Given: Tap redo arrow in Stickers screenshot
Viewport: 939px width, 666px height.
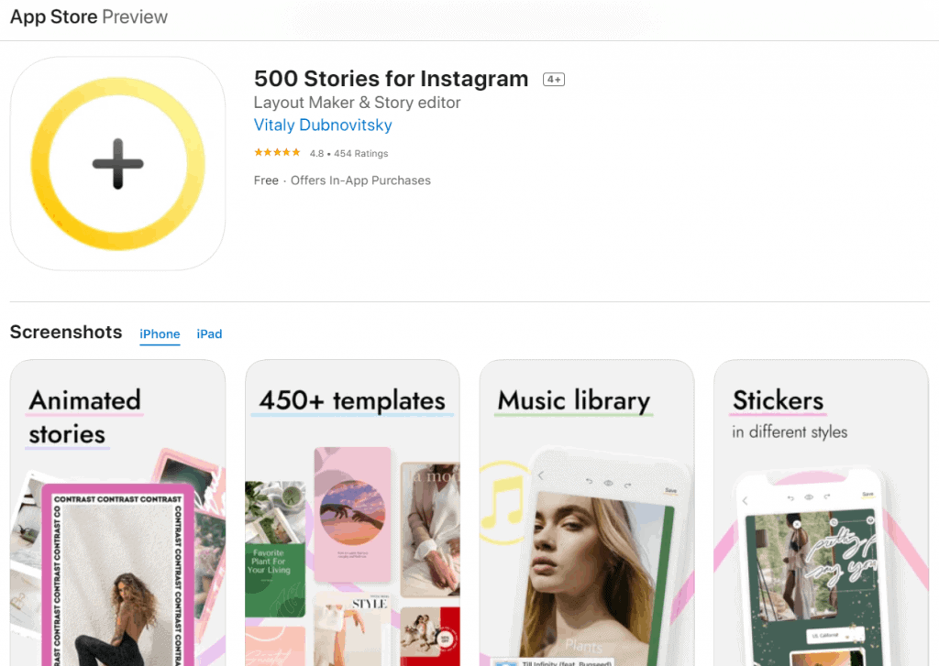Looking at the screenshot, I should click(827, 497).
